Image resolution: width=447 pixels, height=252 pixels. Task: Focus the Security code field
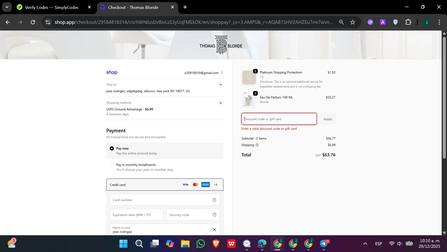193,215
